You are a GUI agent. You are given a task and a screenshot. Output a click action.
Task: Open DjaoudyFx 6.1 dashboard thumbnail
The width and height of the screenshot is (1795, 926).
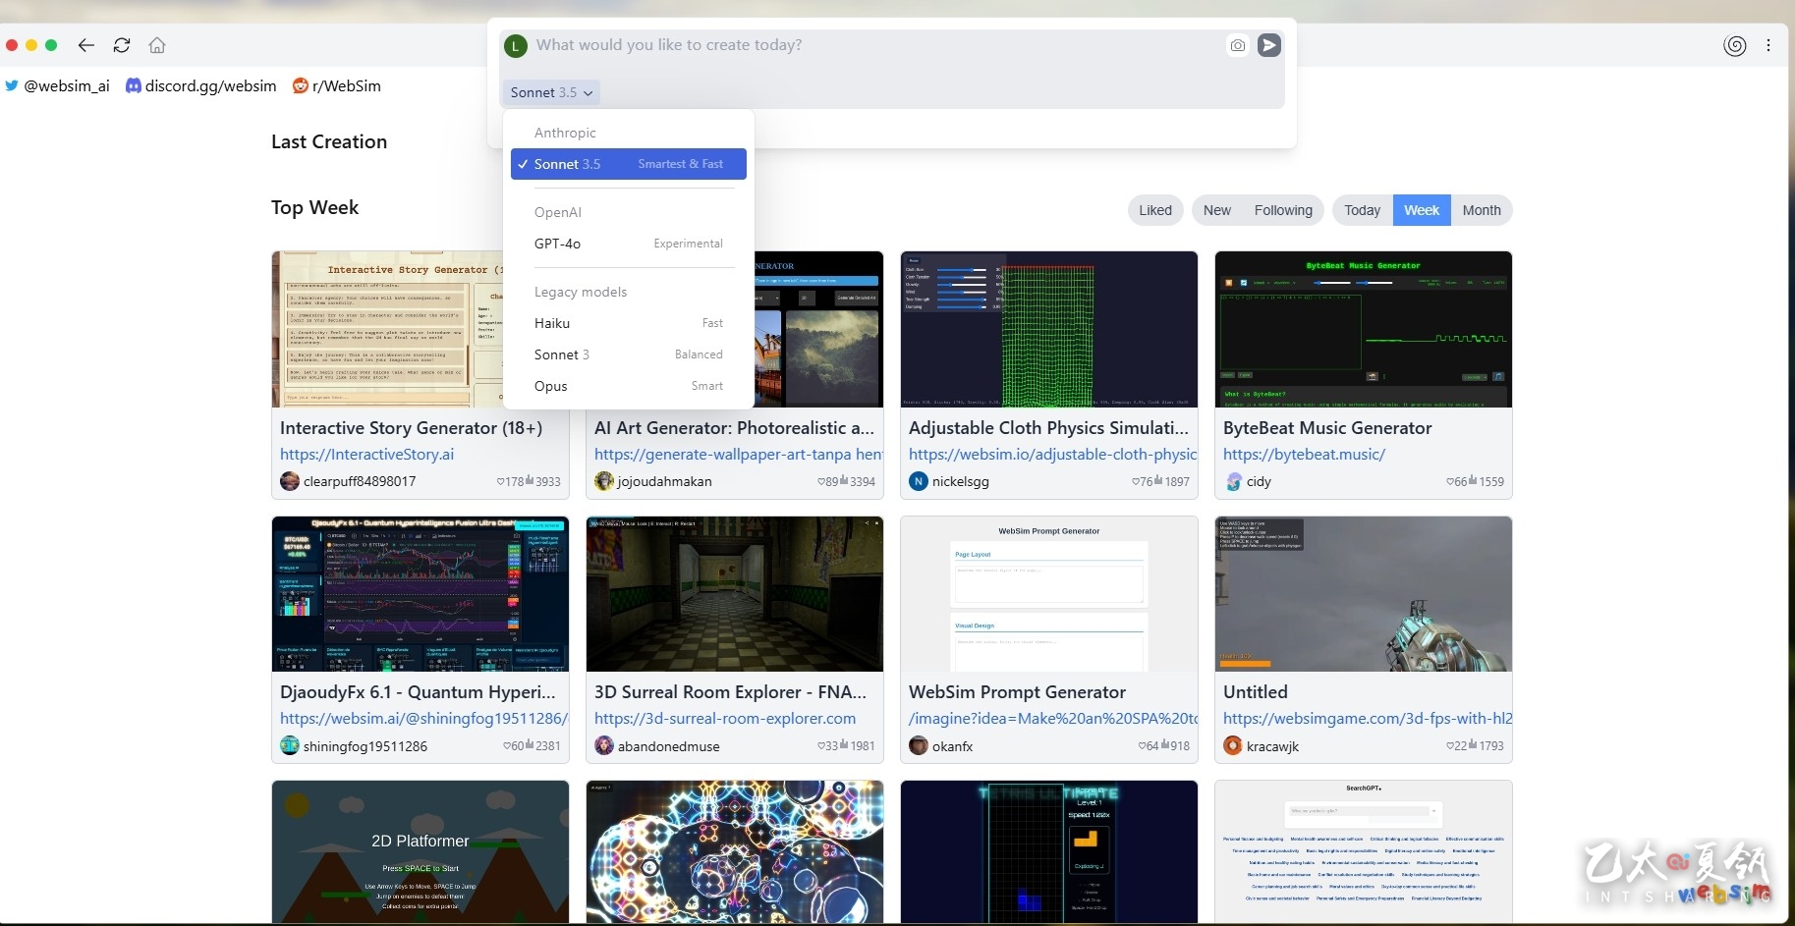coord(421,594)
